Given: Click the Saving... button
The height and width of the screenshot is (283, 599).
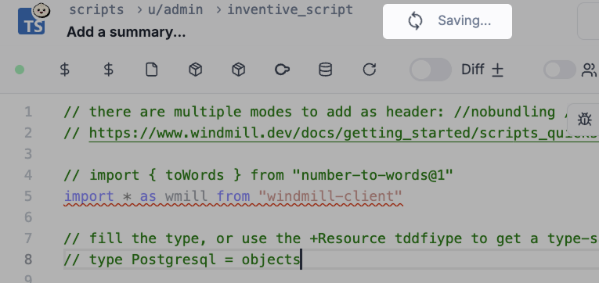Looking at the screenshot, I should coord(447,21).
